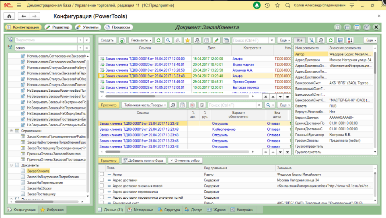This screenshot has height=218, width=386.
Task: Click the green pencil edit icon
Action: click(216, 40)
